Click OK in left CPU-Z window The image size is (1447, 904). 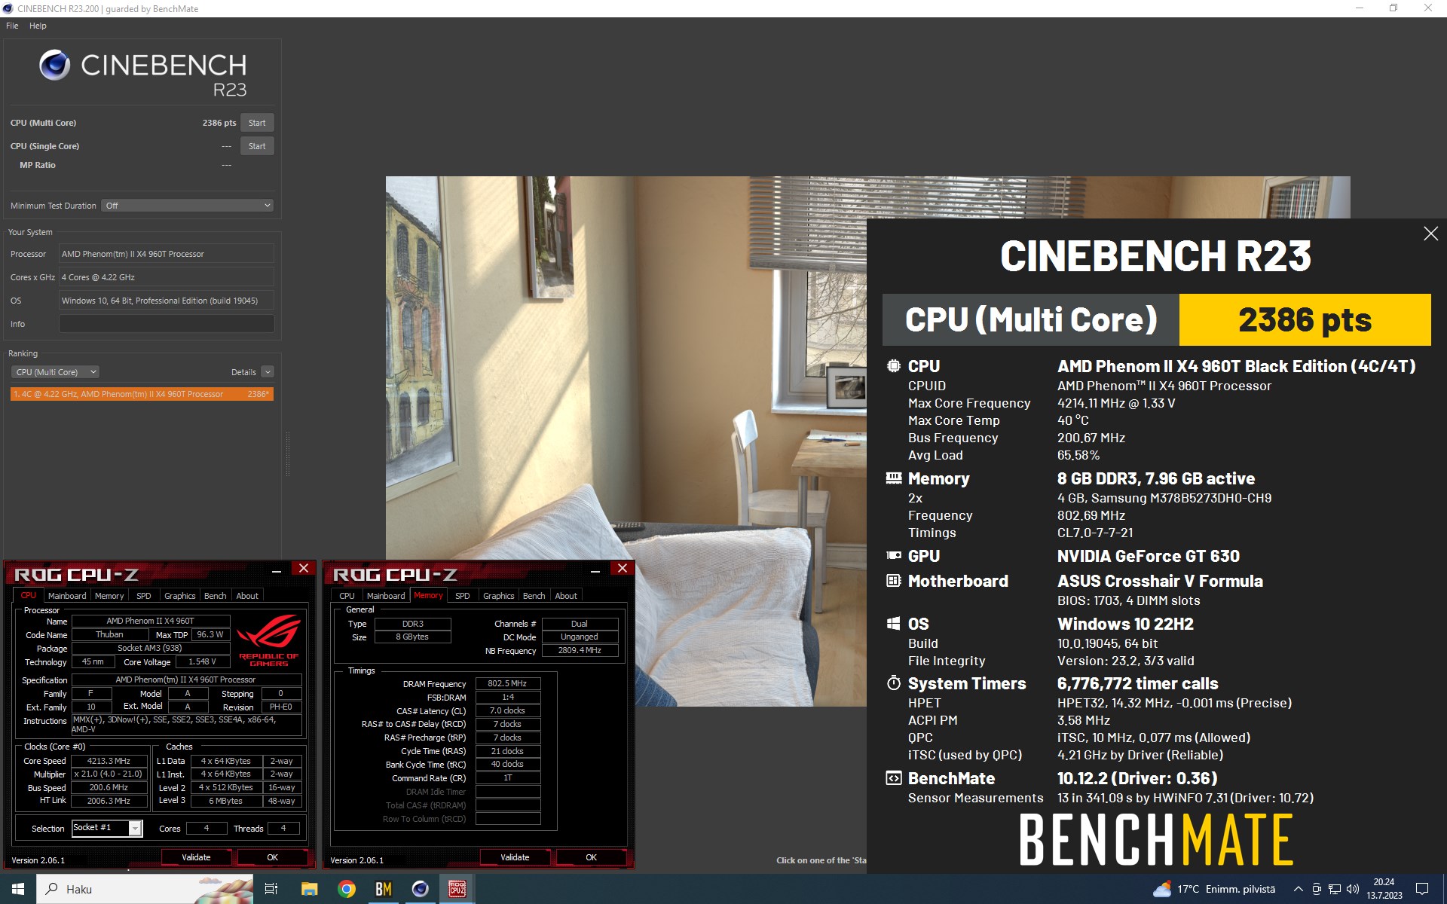tap(272, 857)
